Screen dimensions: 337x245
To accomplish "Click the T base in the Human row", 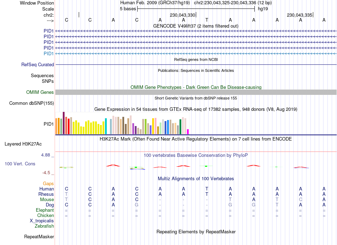I will click(207, 189).
